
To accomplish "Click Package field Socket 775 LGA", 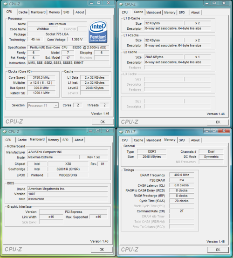I will tap(57, 34).
